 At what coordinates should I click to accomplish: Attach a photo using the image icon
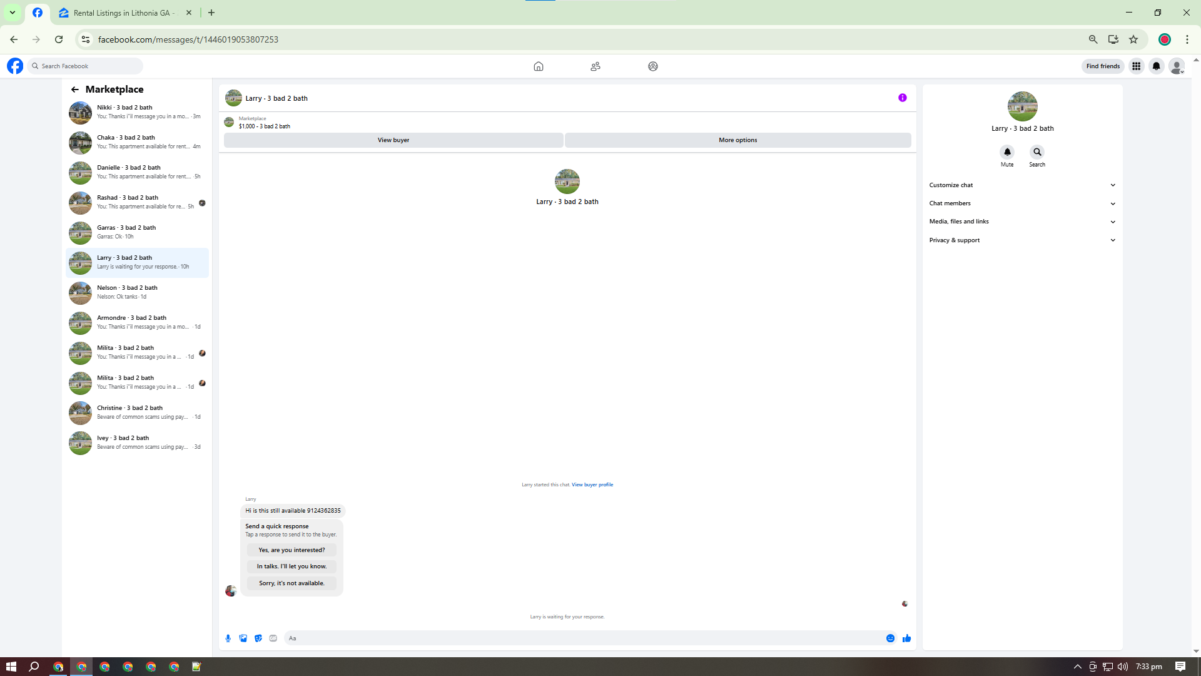coord(243,638)
